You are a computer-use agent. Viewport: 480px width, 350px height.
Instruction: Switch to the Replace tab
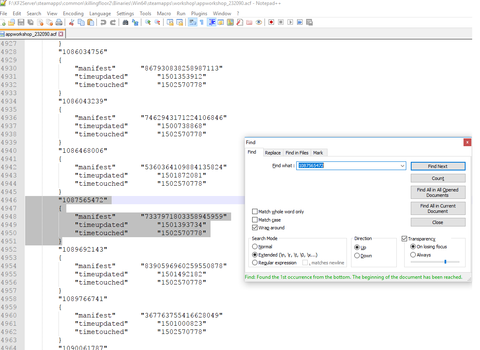coord(273,153)
